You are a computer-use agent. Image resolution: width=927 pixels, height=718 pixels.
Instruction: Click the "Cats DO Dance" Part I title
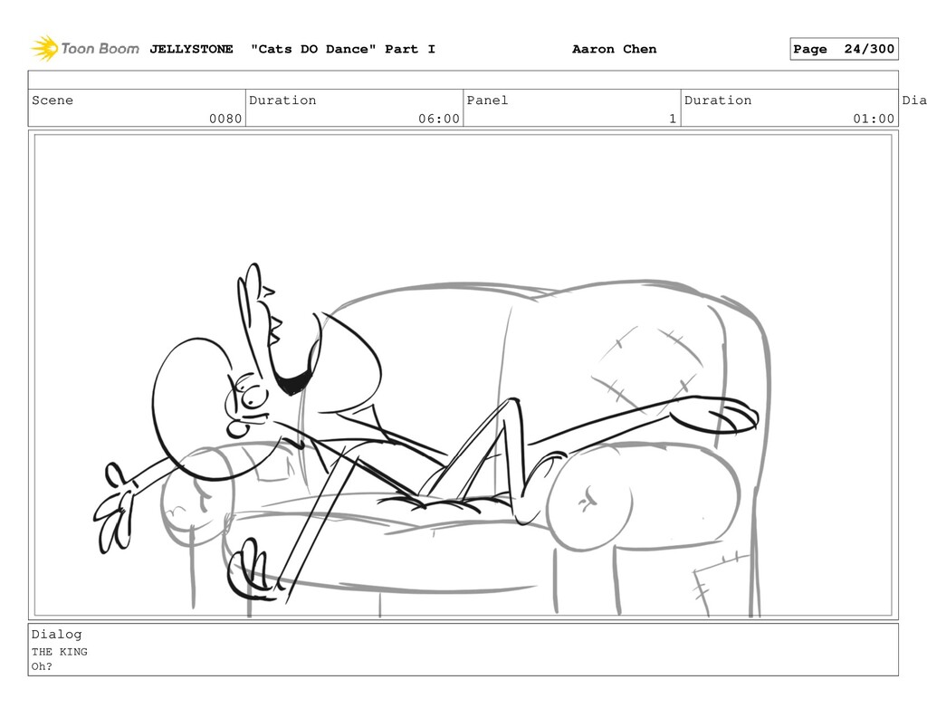pos(343,49)
